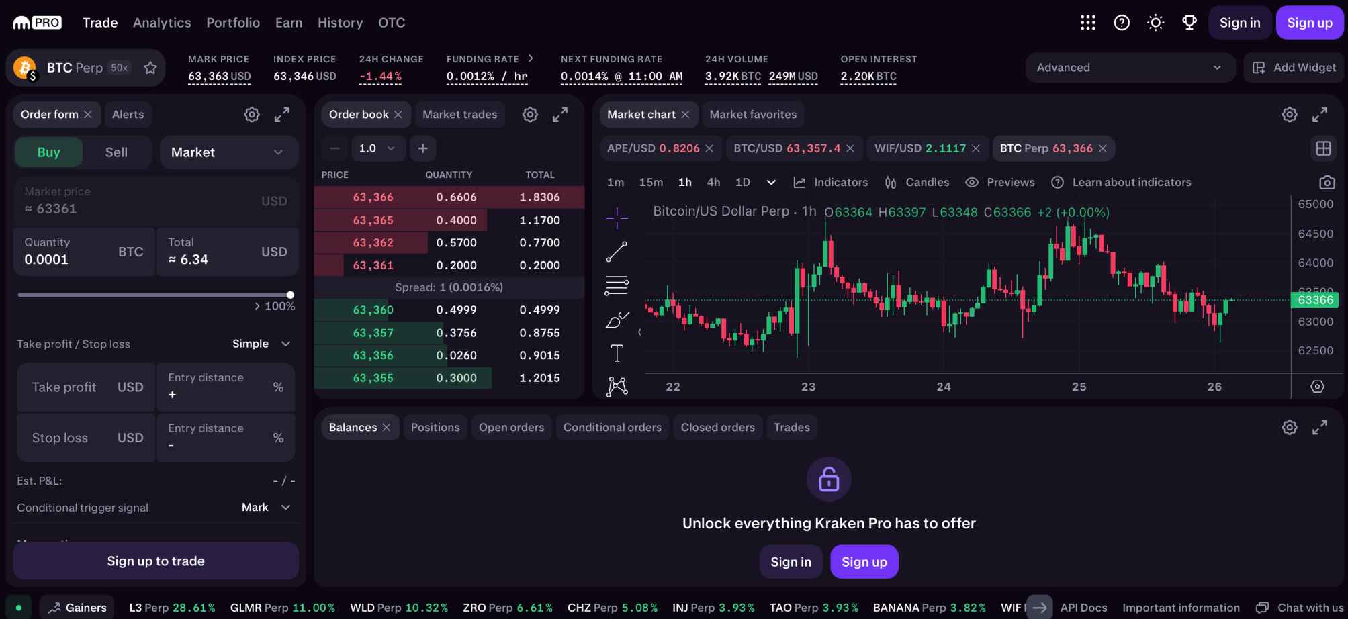1348x619 pixels.
Task: Close the WIF/USD chart tab
Action: (x=976, y=148)
